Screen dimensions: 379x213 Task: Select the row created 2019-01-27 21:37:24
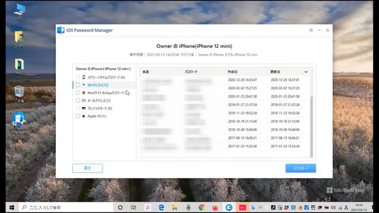click(x=224, y=105)
